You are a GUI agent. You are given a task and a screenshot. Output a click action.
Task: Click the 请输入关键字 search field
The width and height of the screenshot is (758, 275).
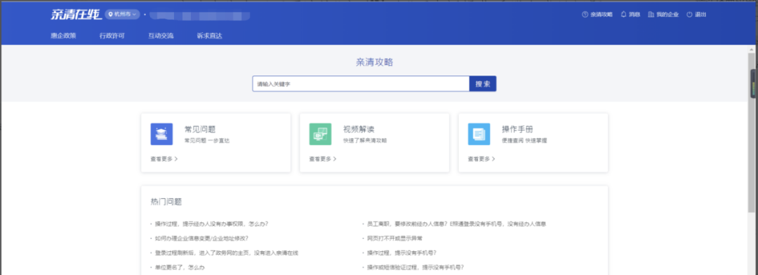pyautogui.click(x=361, y=84)
